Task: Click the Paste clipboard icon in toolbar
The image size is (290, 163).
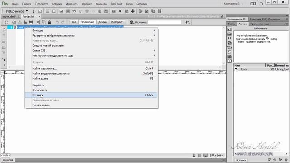Action: (49, 22)
